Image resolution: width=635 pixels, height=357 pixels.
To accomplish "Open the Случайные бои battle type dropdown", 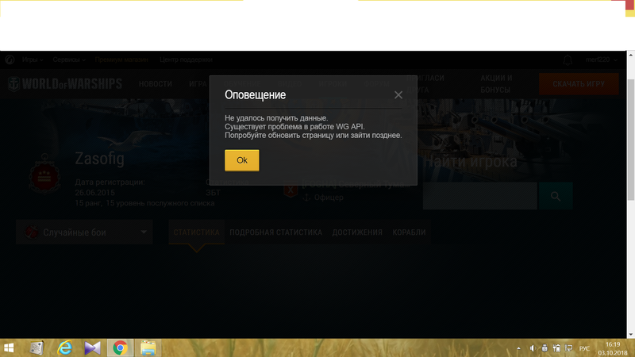I will click(x=84, y=232).
